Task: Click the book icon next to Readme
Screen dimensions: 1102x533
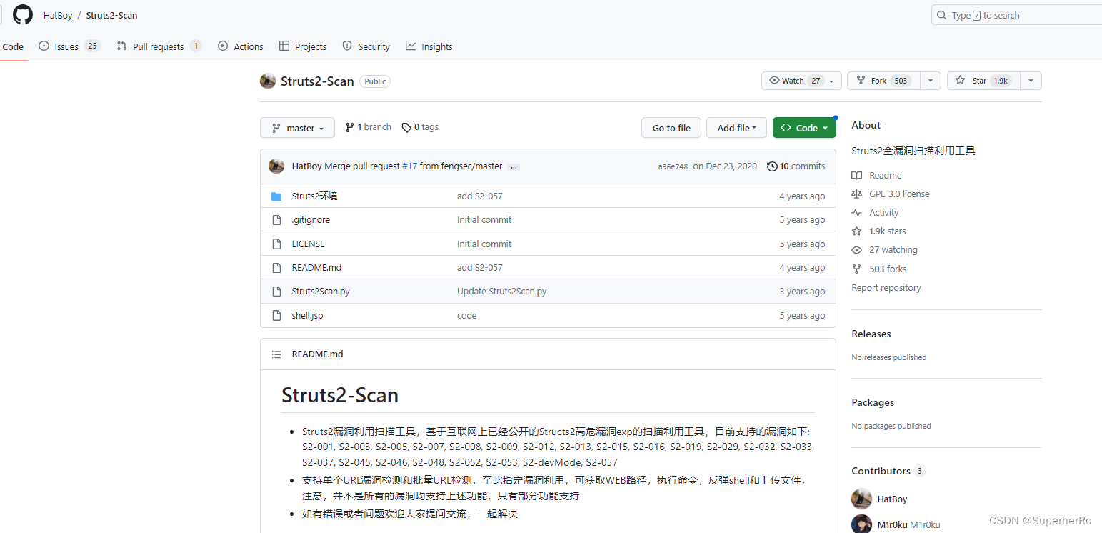Action: (x=857, y=176)
